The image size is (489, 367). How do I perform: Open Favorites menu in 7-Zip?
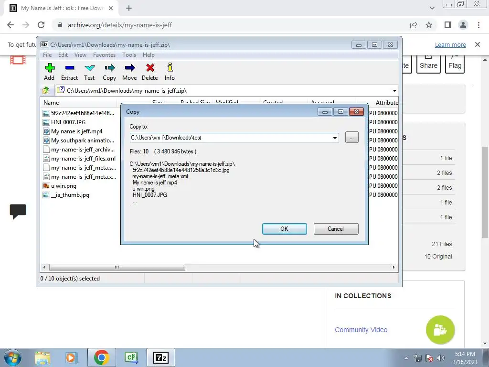tap(104, 55)
